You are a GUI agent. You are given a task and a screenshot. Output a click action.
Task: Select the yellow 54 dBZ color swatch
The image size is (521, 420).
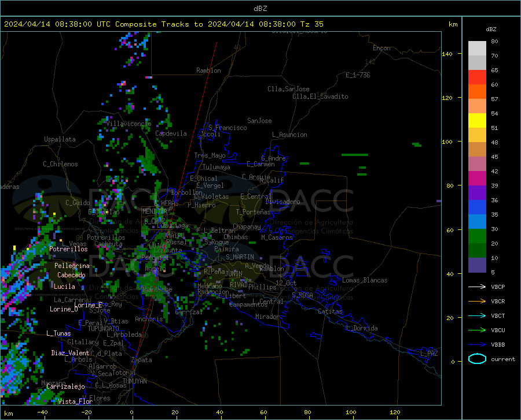[x=477, y=121]
